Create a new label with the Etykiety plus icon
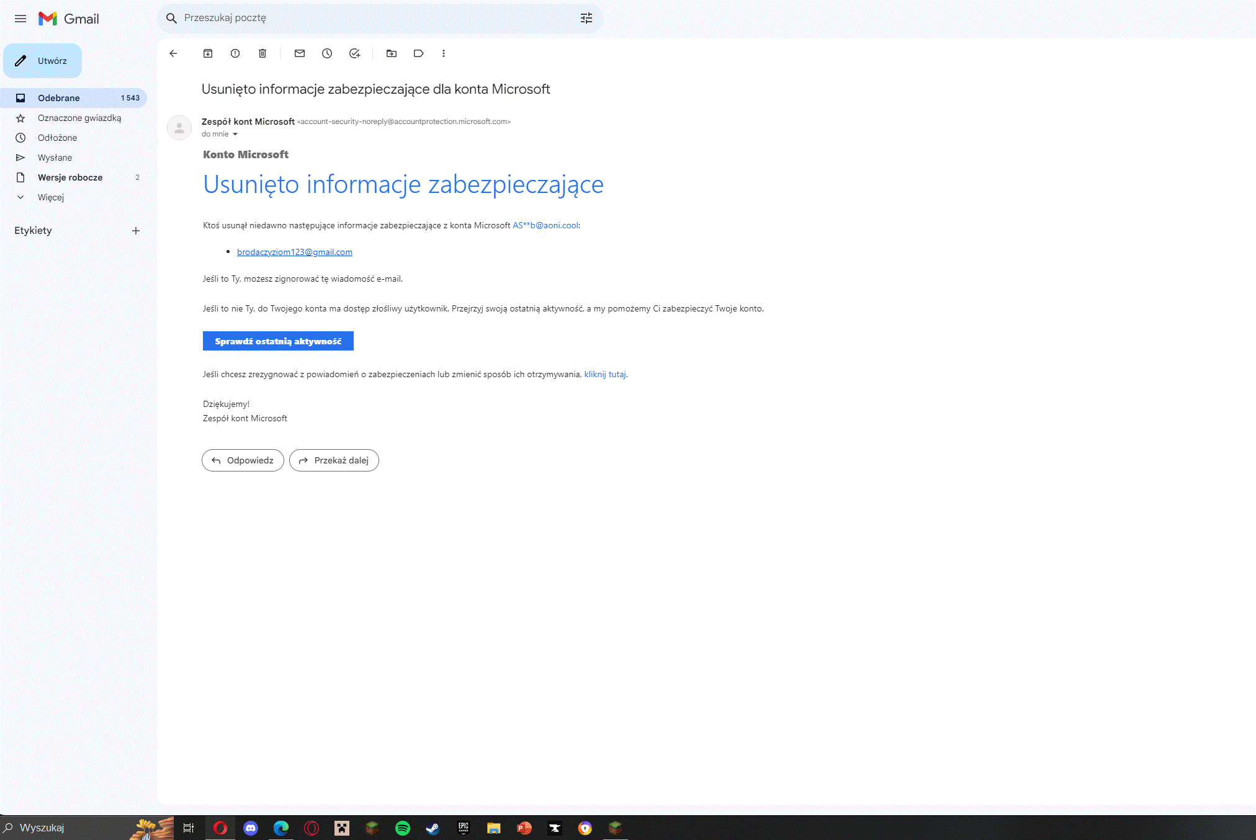Image resolution: width=1256 pixels, height=840 pixels. [136, 231]
